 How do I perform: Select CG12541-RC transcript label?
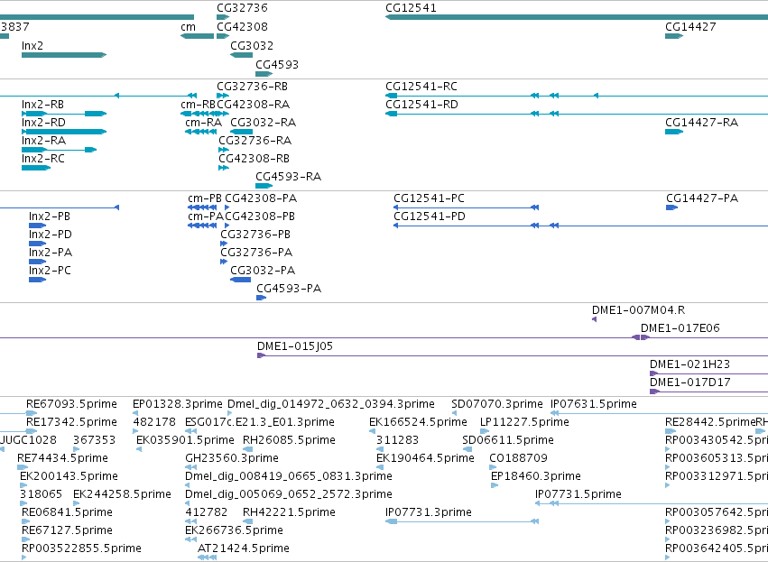(421, 87)
